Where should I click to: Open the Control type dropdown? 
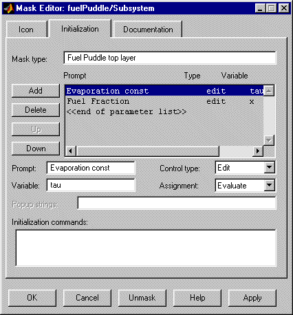[269, 168]
